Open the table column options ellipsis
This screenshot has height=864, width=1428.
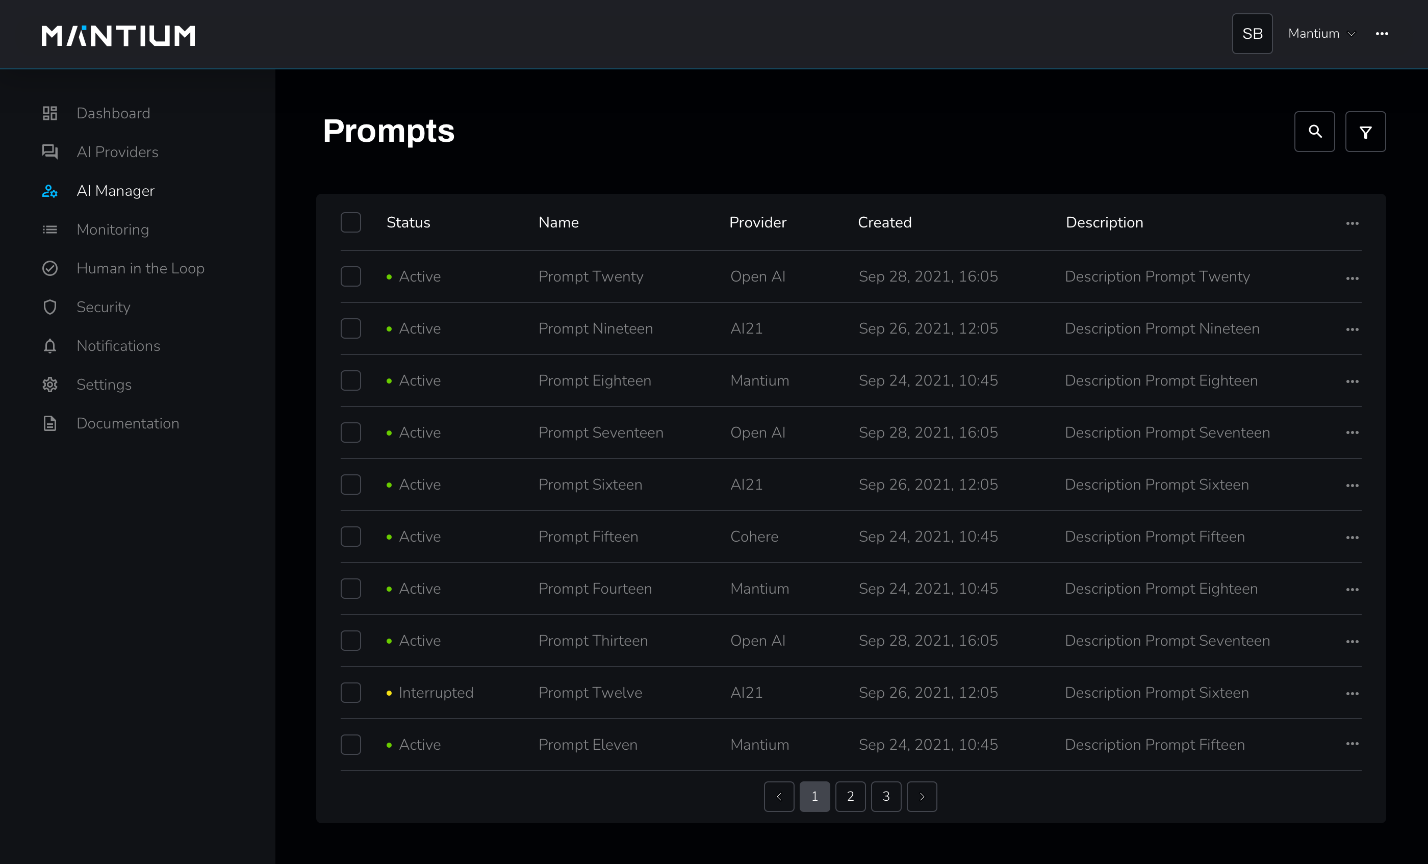coord(1352,223)
